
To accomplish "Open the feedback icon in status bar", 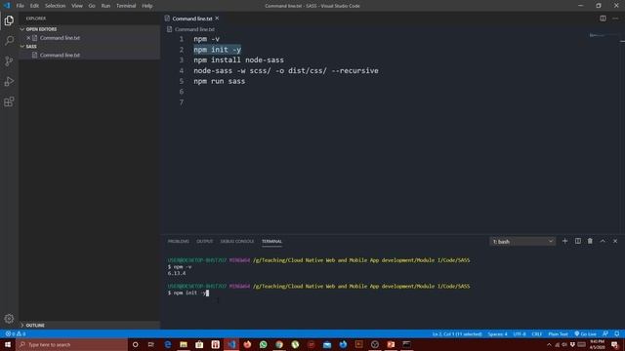I will 605,333.
